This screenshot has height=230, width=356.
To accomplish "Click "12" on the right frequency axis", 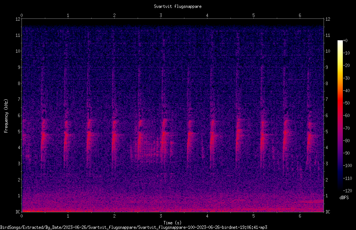I will coord(328,19).
